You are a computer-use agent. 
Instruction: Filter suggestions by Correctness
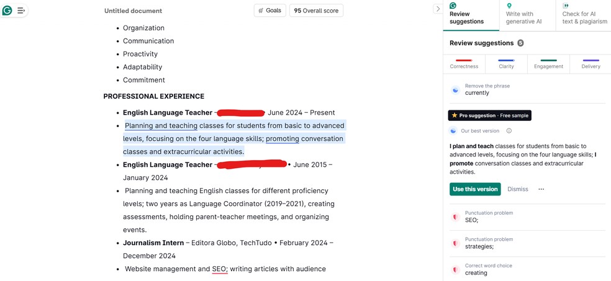pyautogui.click(x=464, y=64)
